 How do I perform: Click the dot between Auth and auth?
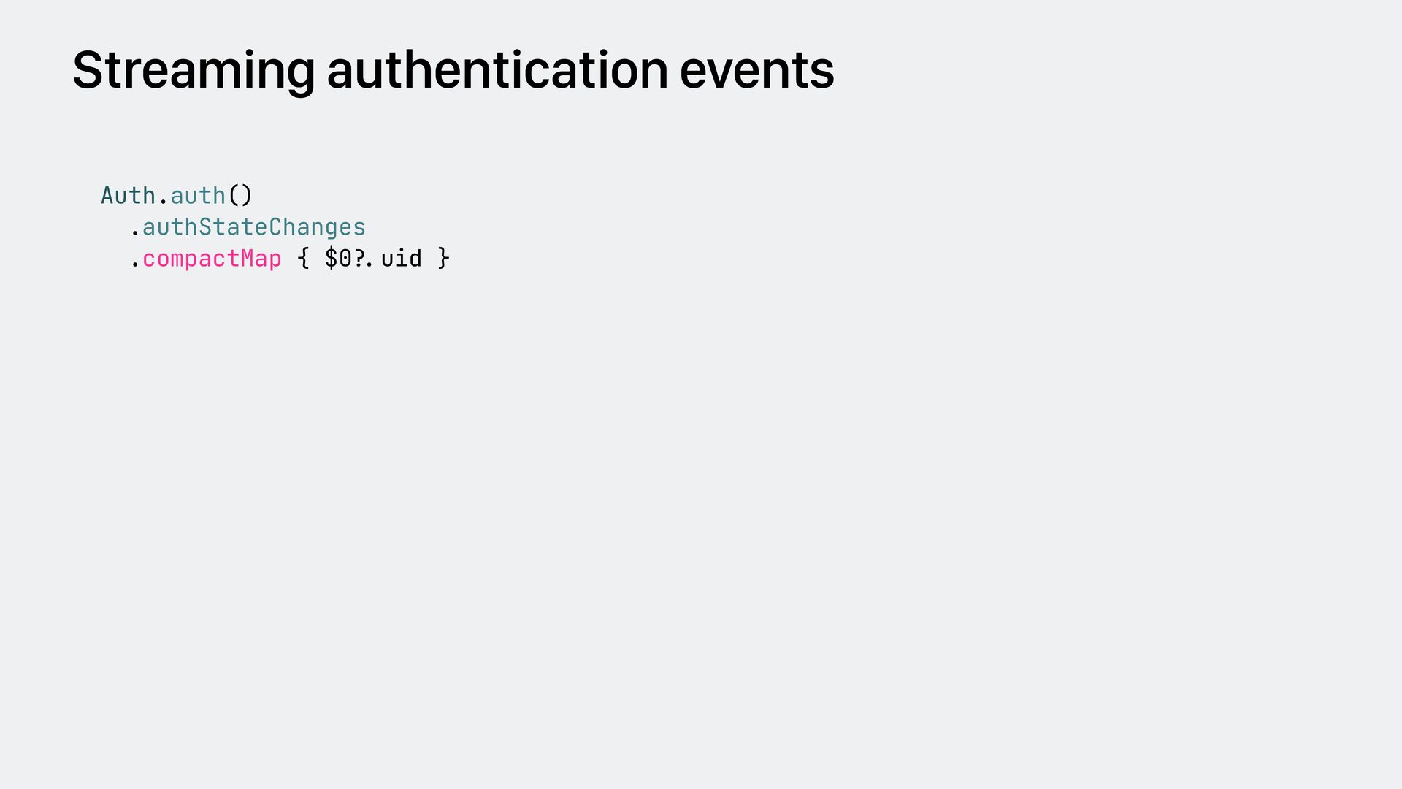pyautogui.click(x=163, y=199)
